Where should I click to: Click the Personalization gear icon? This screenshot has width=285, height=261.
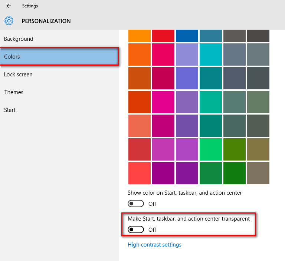click(9, 21)
